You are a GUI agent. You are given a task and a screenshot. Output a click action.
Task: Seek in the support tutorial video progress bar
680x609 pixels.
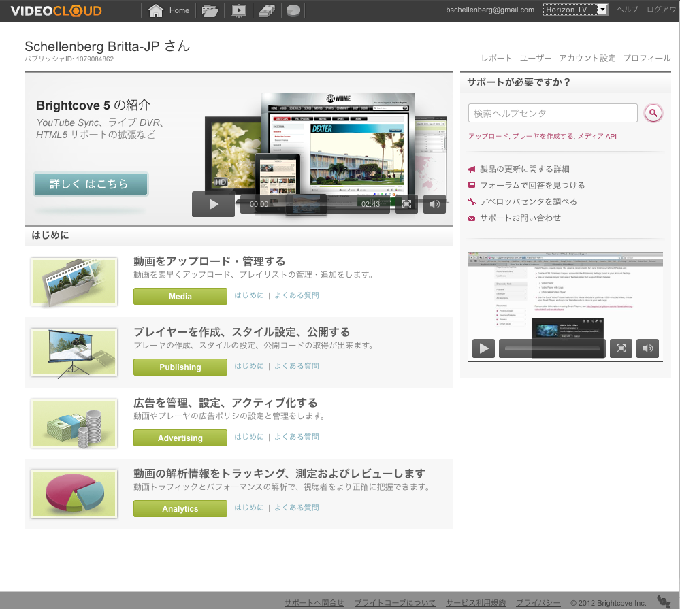(x=552, y=348)
